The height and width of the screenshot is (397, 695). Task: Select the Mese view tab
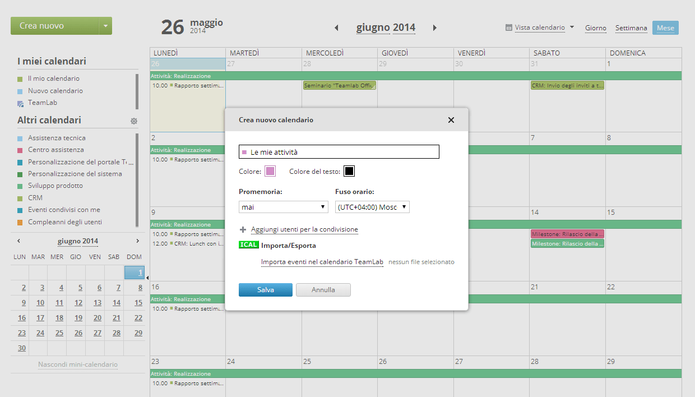[665, 28]
